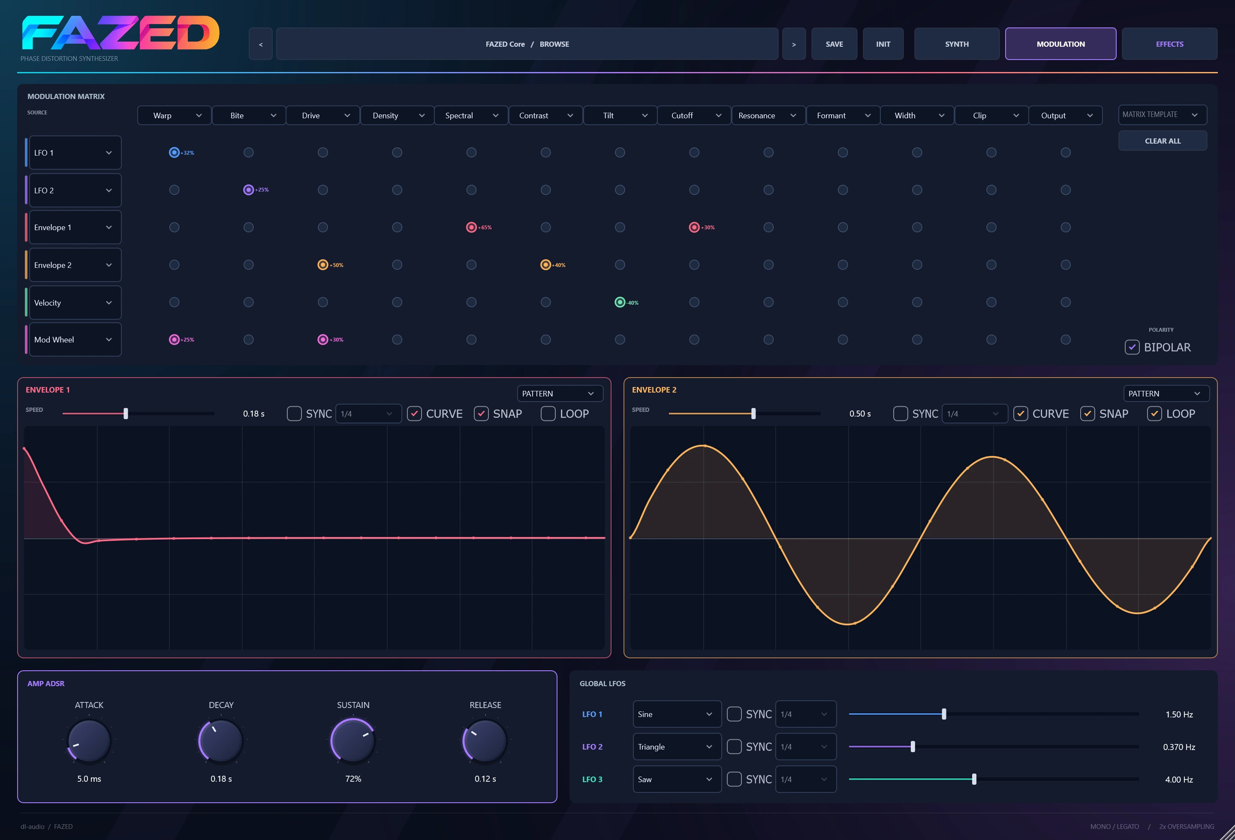This screenshot has height=840, width=1235.
Task: Go to previous preset with left arrow
Action: coord(260,44)
